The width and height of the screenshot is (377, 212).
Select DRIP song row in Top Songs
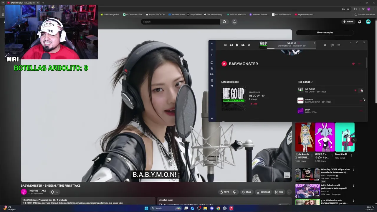[x=330, y=111]
